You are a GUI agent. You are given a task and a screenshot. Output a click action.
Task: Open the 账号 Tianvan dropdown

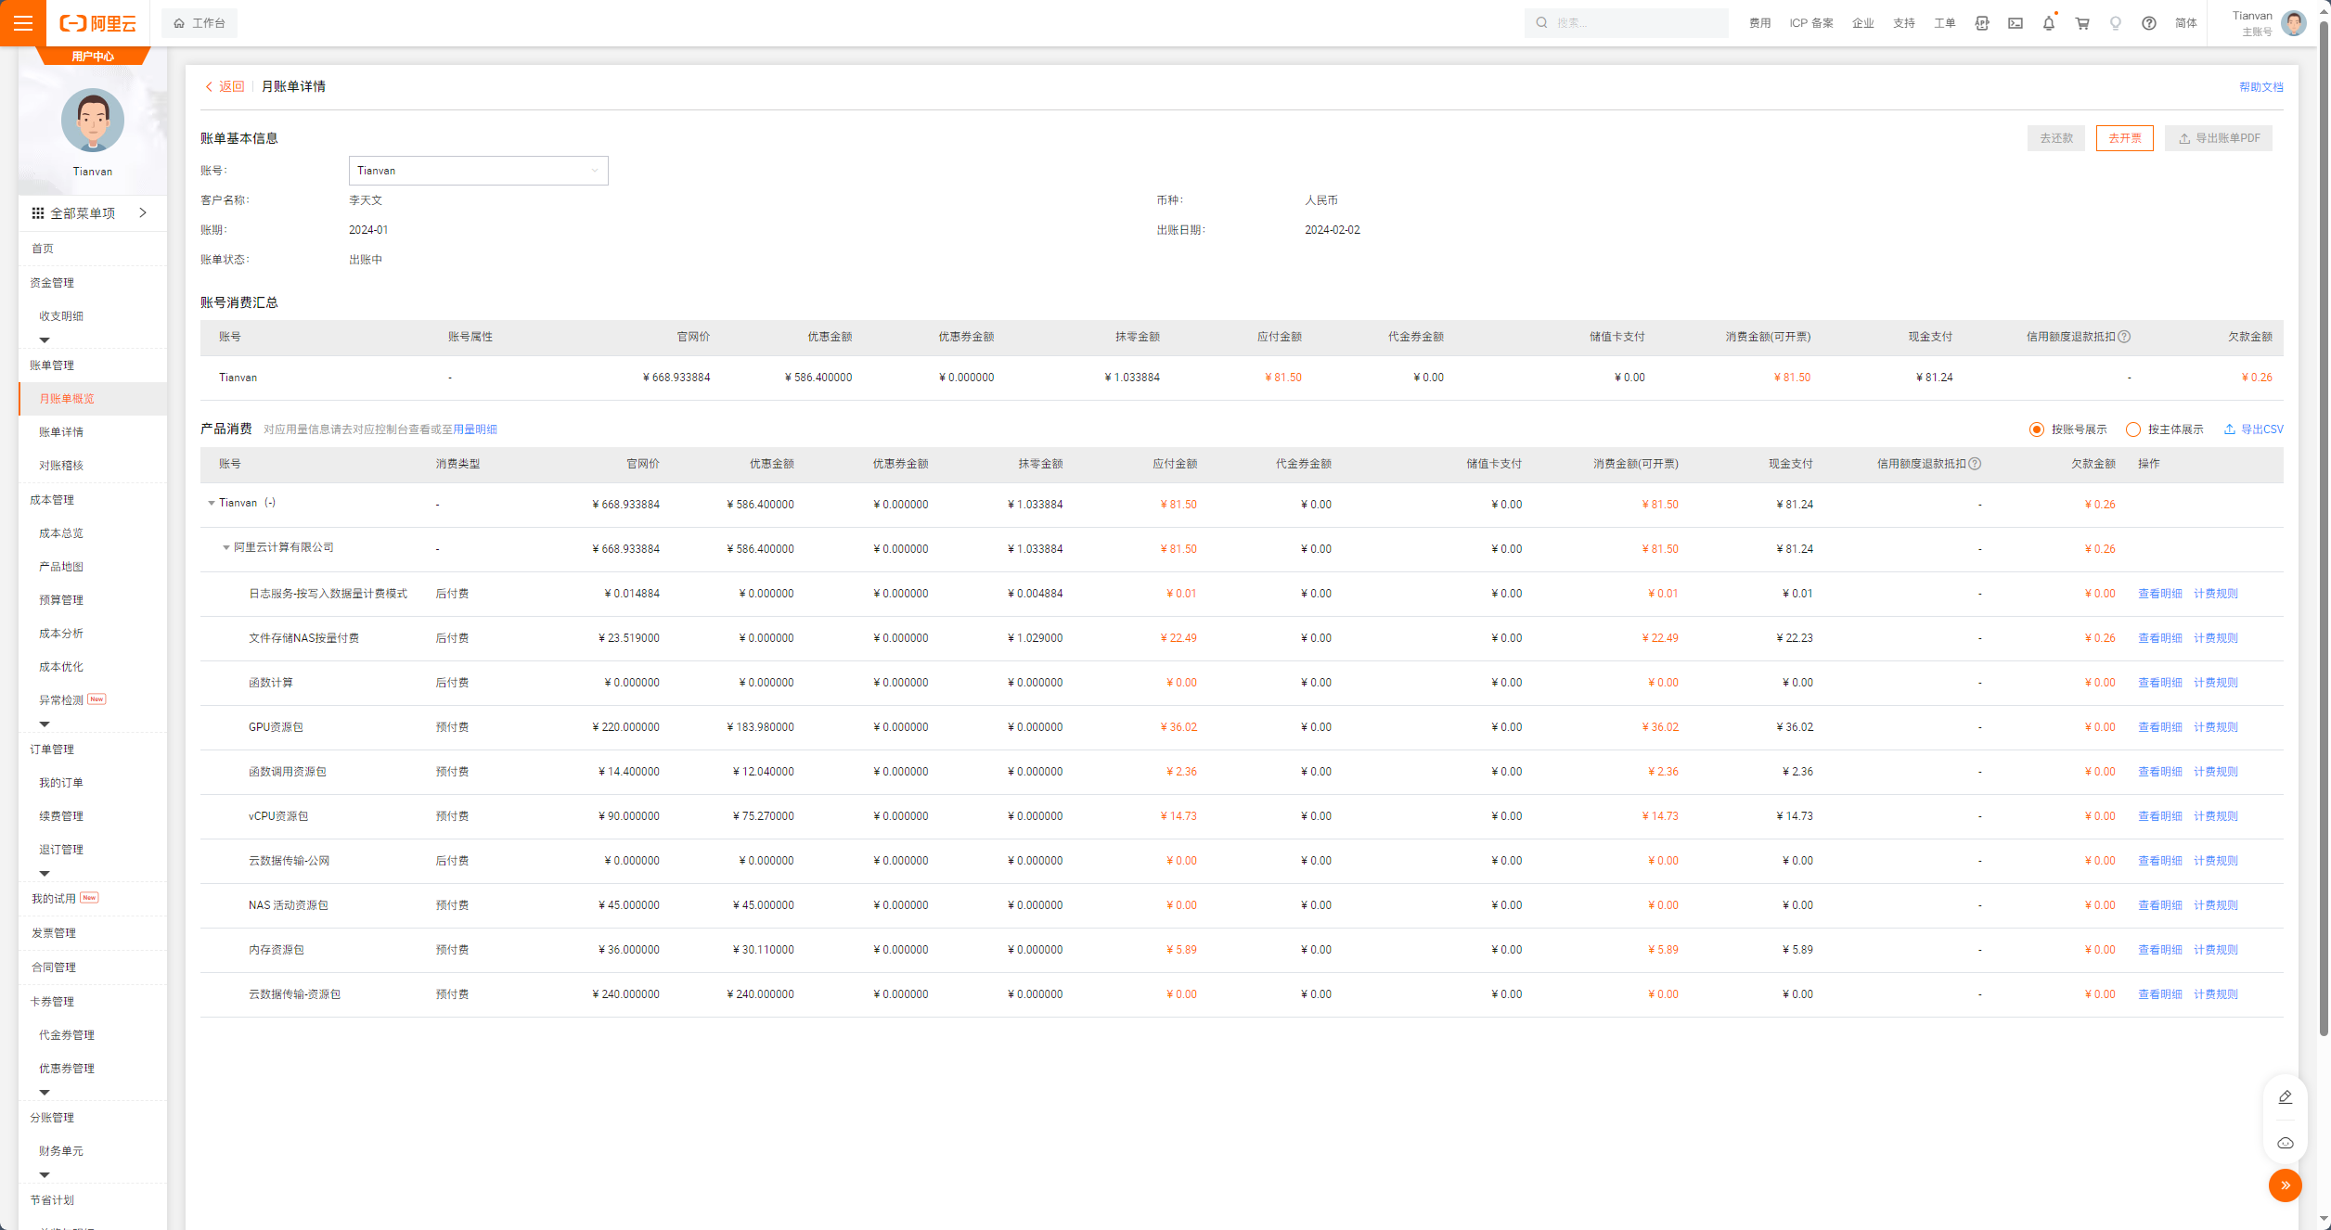pos(479,171)
